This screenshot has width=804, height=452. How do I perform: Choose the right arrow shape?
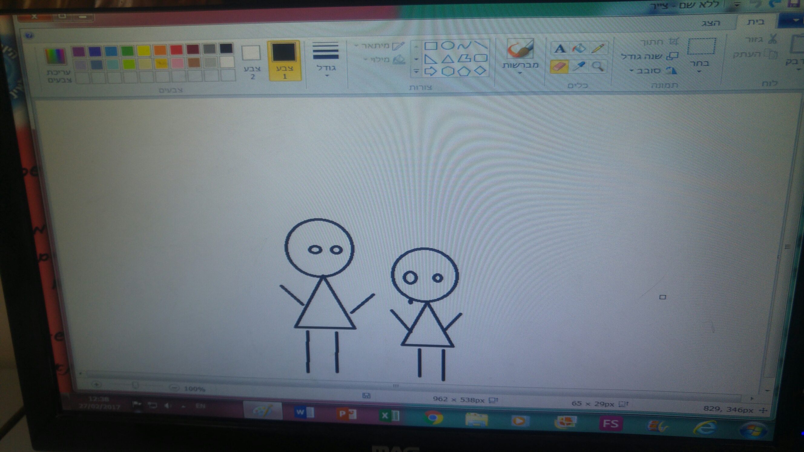(431, 71)
